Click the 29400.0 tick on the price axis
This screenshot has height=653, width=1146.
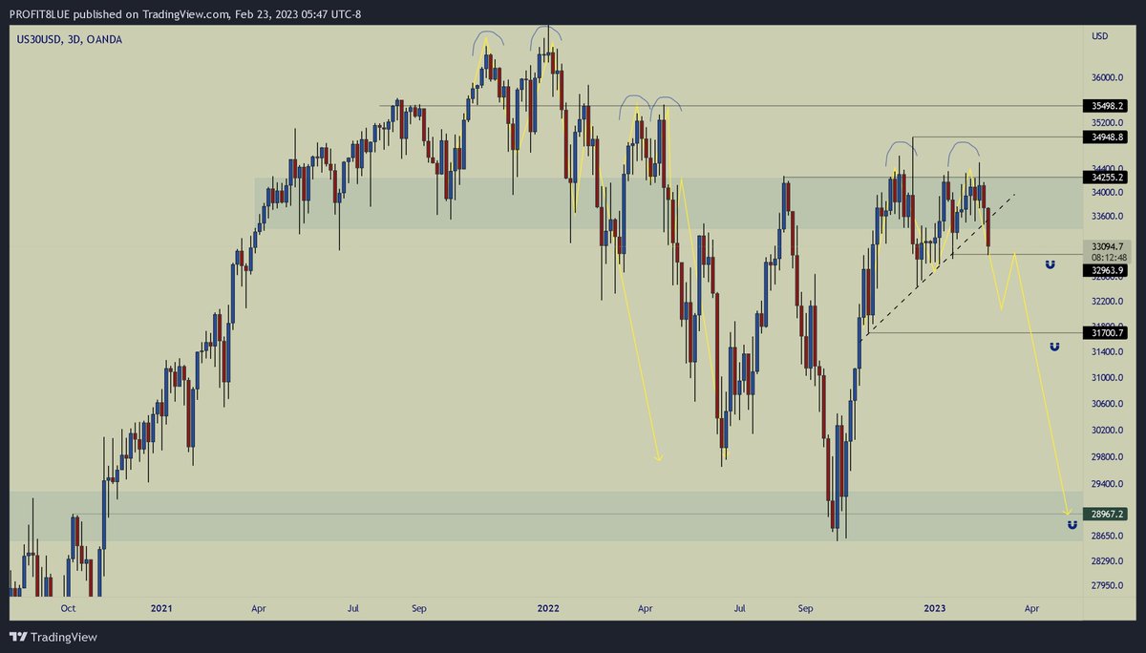click(1108, 485)
